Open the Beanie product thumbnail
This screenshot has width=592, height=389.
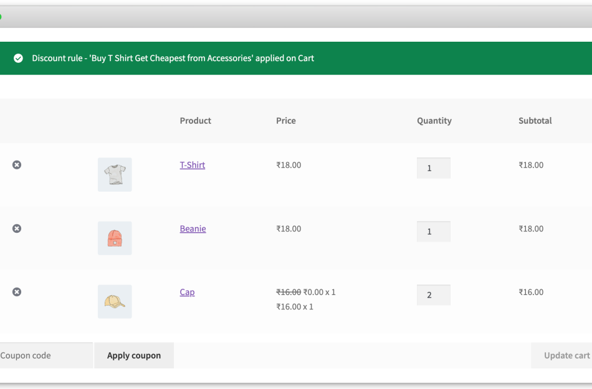pyautogui.click(x=114, y=238)
